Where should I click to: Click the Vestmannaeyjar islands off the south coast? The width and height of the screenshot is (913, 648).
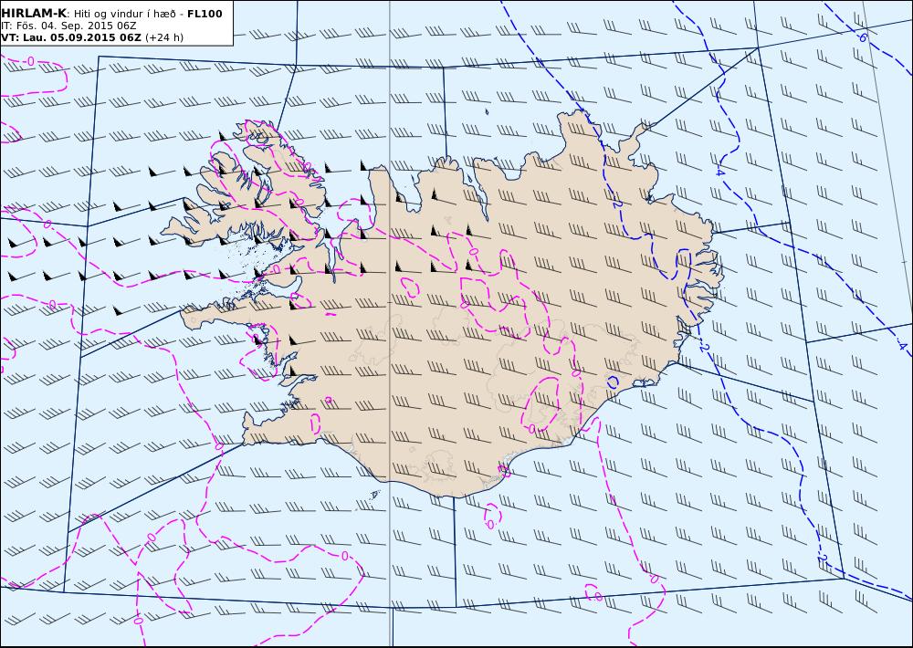pyautogui.click(x=375, y=495)
